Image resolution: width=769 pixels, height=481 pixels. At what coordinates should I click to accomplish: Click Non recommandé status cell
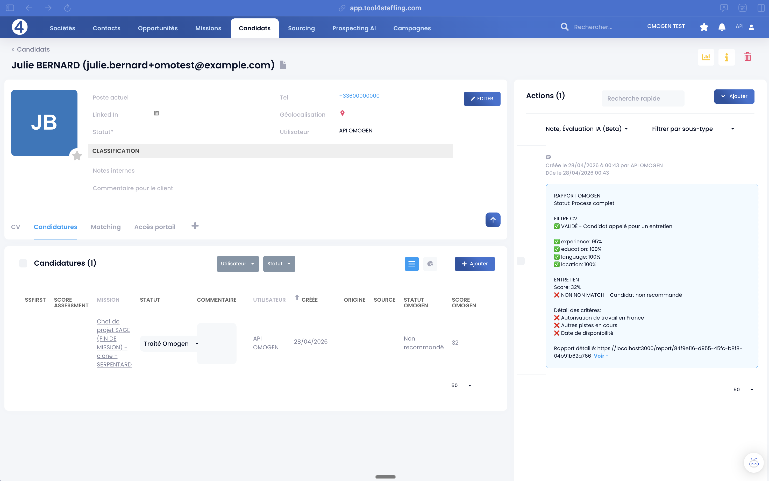(x=424, y=343)
